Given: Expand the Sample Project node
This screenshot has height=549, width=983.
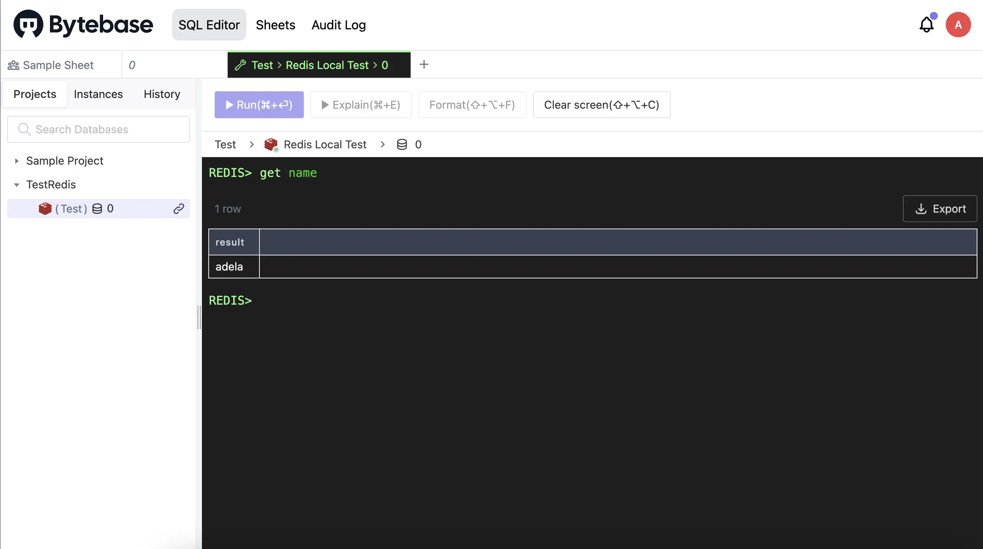Looking at the screenshot, I should (17, 161).
